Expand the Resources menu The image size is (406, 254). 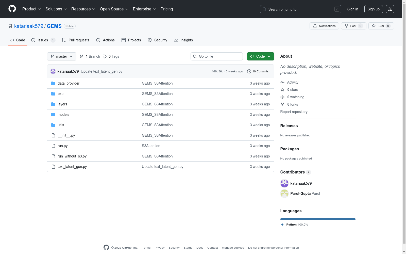point(83,9)
